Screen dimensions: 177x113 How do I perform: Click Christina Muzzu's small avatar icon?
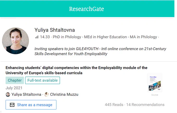[47, 94]
